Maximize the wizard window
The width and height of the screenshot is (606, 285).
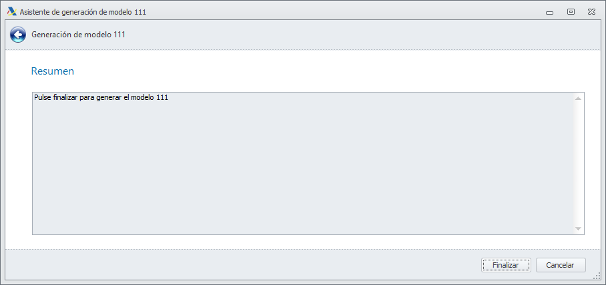click(571, 11)
